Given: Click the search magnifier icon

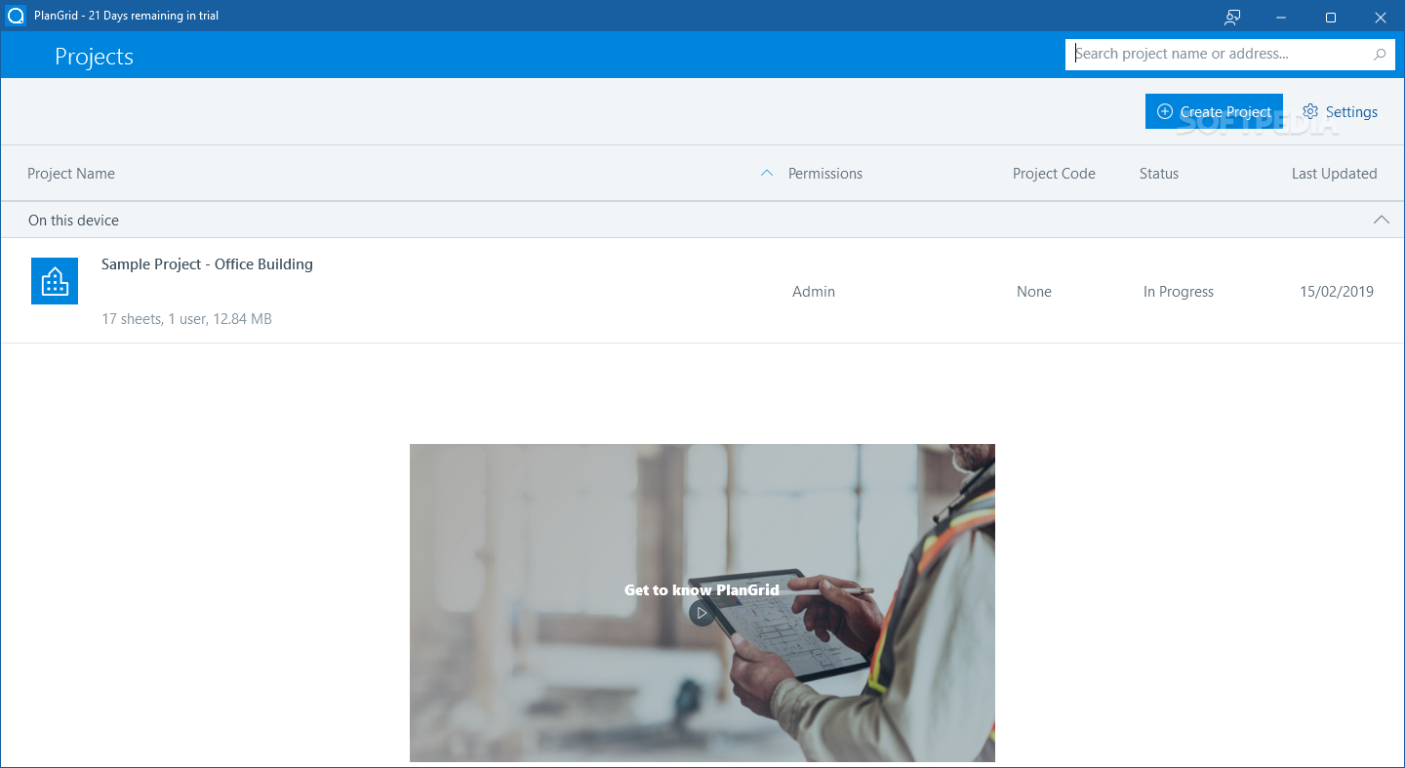Looking at the screenshot, I should 1380,55.
